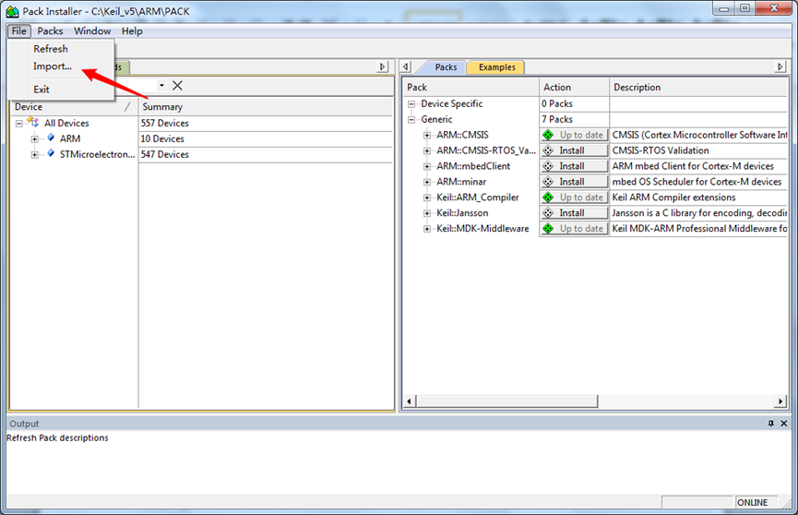The height and width of the screenshot is (515, 798).
Task: Expand the Keil::Jansson pack node
Action: click(x=427, y=213)
